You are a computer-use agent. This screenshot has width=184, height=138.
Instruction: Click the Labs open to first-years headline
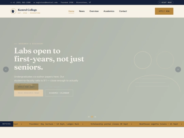point(49,59)
